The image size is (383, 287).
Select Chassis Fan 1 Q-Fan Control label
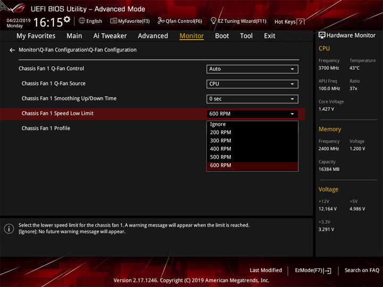coord(51,69)
